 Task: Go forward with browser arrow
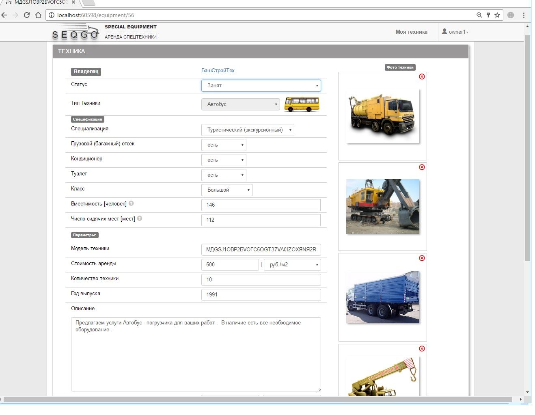coord(15,15)
